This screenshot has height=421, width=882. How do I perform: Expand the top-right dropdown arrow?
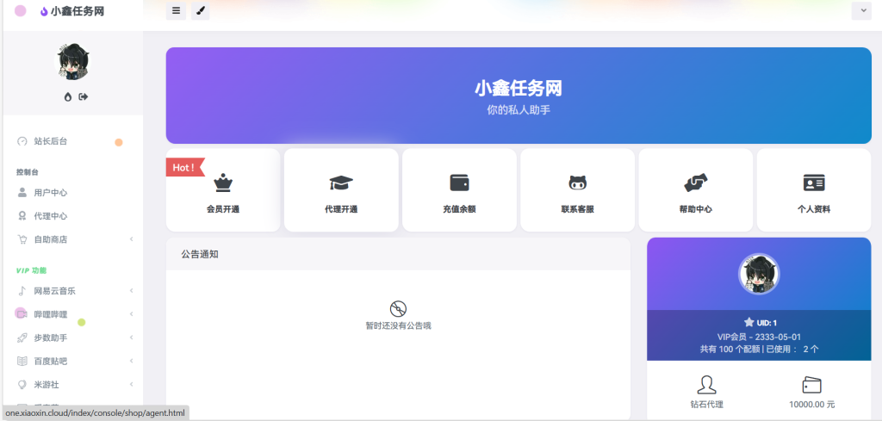(x=860, y=11)
